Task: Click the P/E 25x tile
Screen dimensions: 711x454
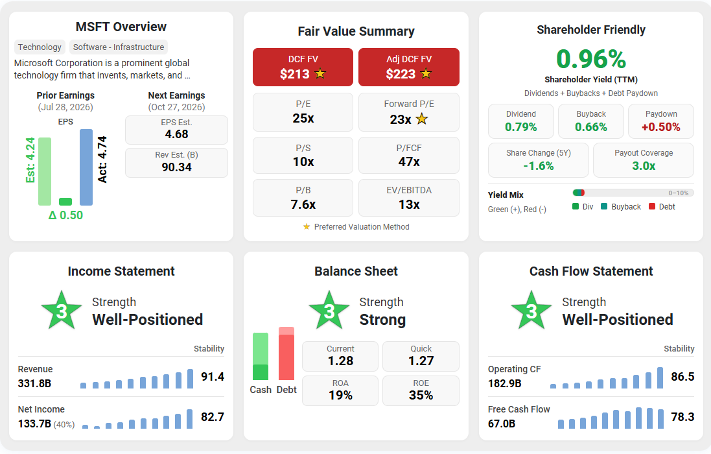Action: point(303,112)
